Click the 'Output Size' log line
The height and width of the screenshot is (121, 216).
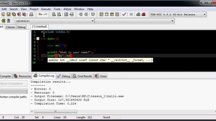click(60, 100)
